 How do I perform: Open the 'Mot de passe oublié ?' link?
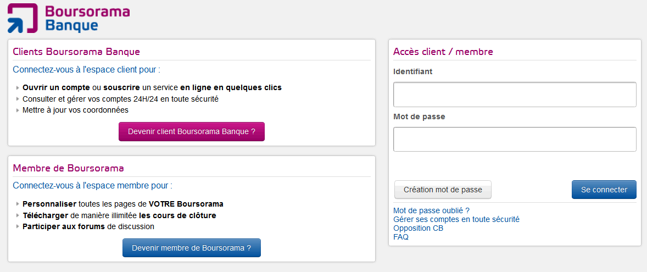[431, 210]
